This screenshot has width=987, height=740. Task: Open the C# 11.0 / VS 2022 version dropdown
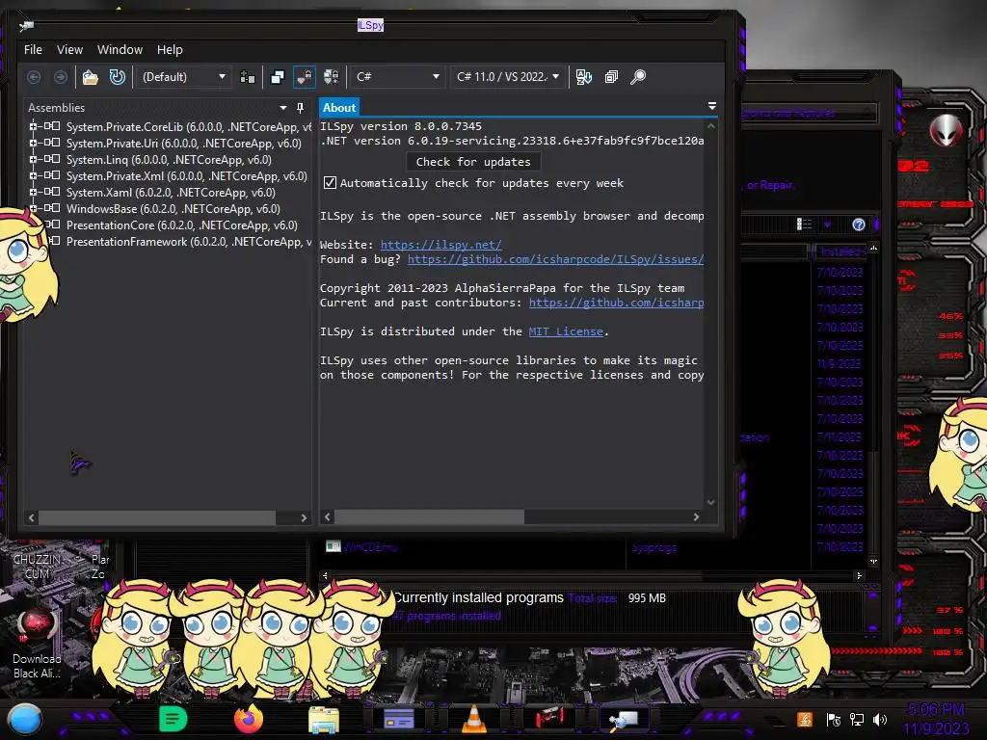(x=507, y=77)
